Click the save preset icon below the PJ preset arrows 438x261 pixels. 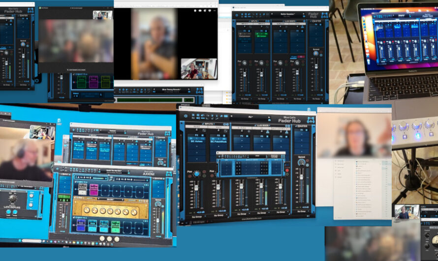click(x=269, y=120)
